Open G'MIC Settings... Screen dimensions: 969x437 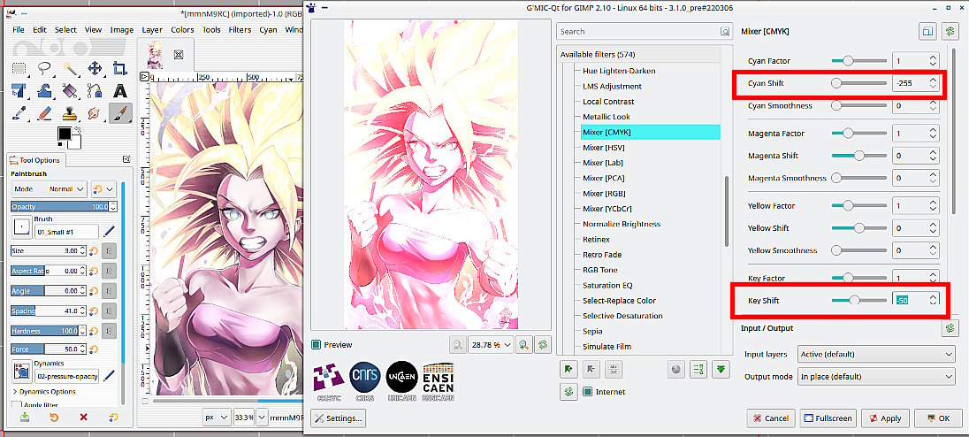pyautogui.click(x=339, y=418)
